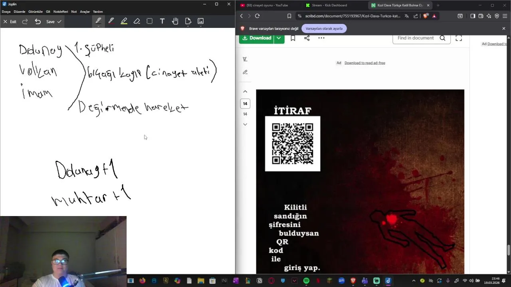Select the pen drawing tool in Joplin
The image size is (511, 287).
[x=98, y=21]
